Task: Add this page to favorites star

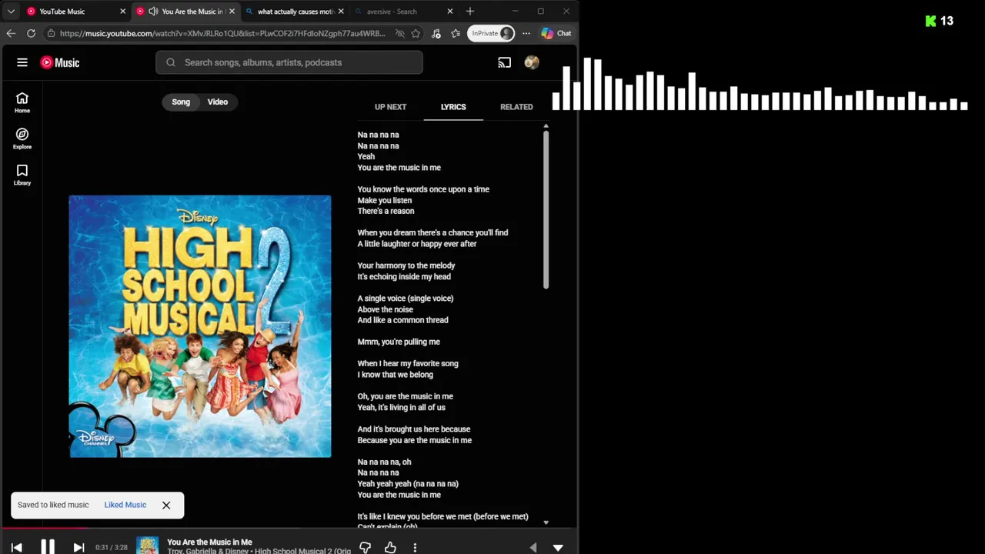Action: point(416,33)
